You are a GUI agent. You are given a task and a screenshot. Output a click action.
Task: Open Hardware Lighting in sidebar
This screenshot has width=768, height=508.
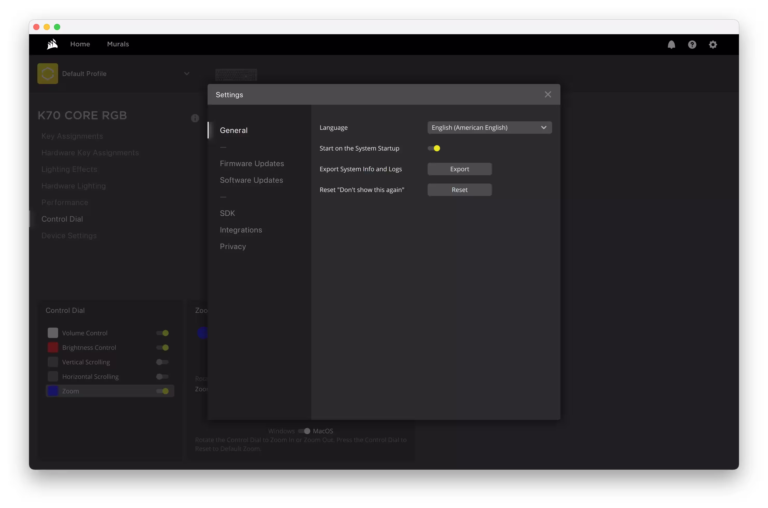pos(74,186)
